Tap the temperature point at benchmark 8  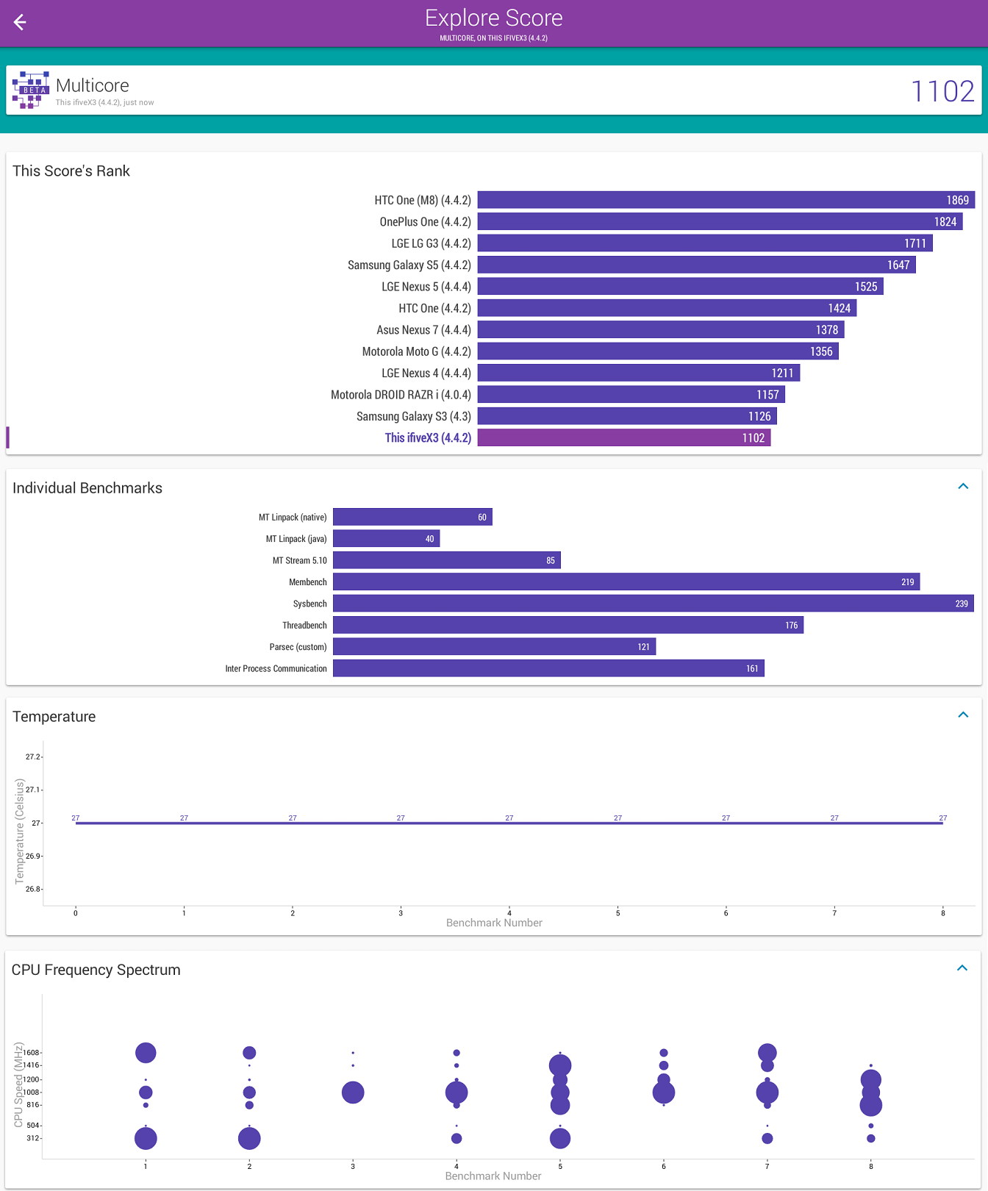pyautogui.click(x=943, y=823)
